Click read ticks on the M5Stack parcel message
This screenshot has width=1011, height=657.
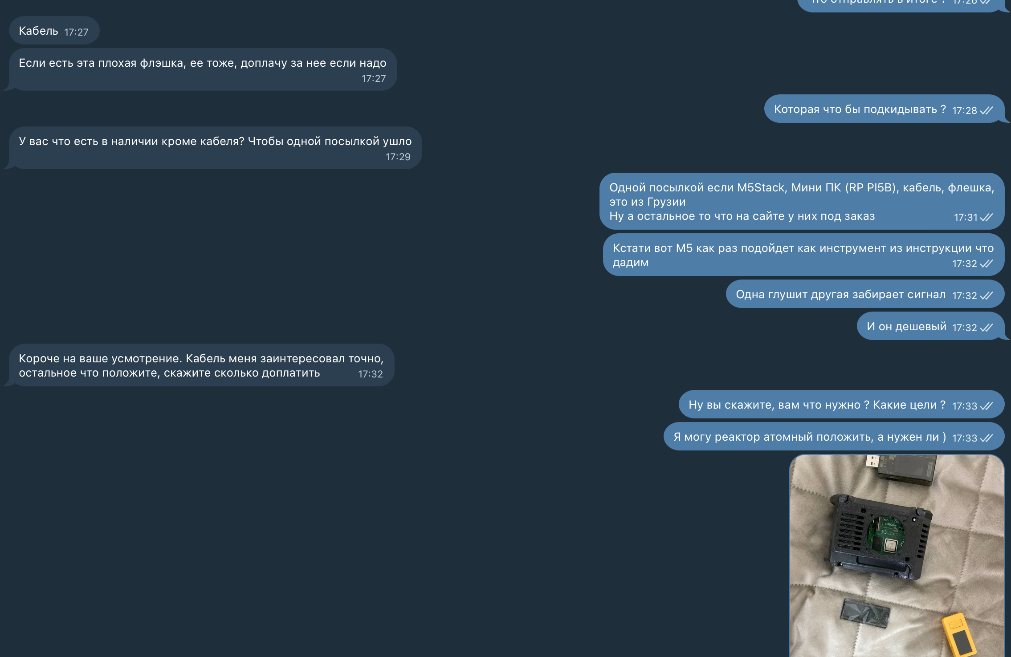(987, 217)
